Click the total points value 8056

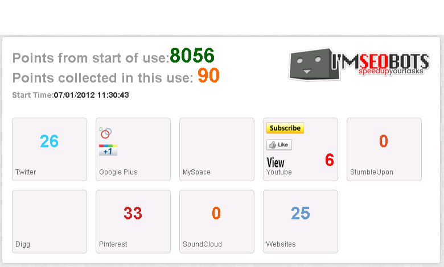[192, 55]
